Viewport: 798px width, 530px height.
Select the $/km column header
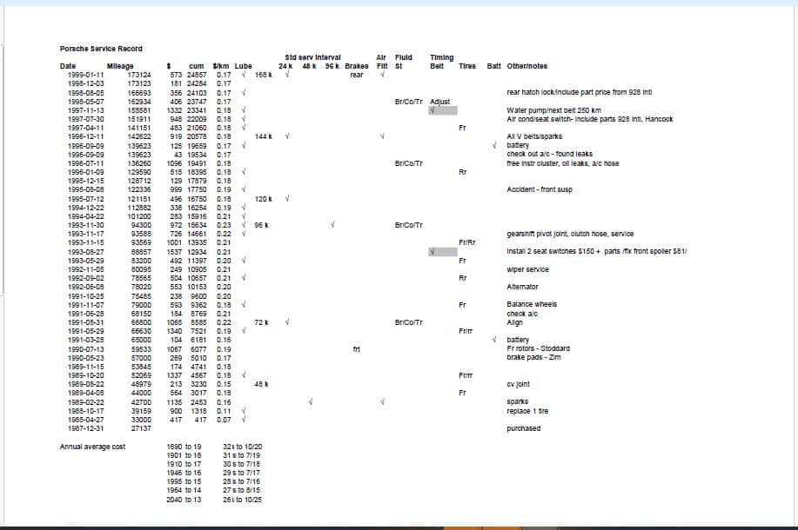click(x=221, y=66)
